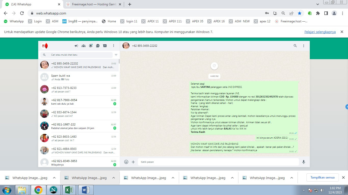This screenshot has width=348, height=195.
Task: Click the attach plus icon
Action: point(133,162)
